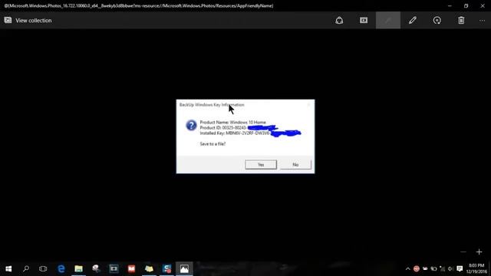
Task: Click the battery tray icon
Action: 433,269
